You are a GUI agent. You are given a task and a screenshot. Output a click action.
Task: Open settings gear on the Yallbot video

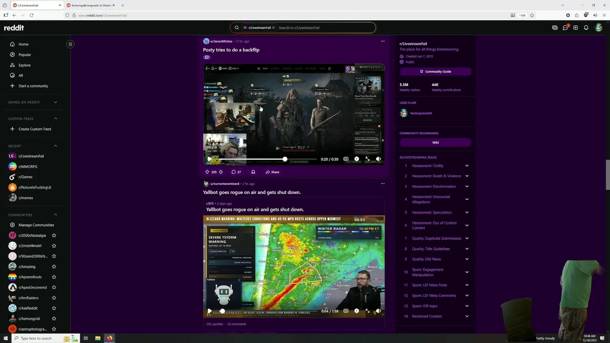[x=356, y=311]
